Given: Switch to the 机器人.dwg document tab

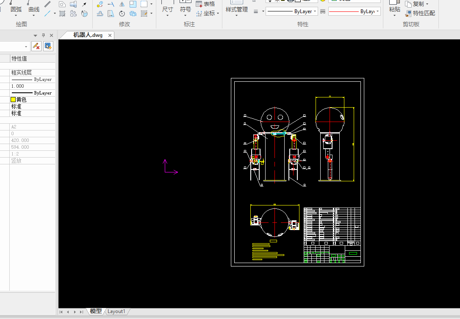Looking at the screenshot, I should (88, 35).
